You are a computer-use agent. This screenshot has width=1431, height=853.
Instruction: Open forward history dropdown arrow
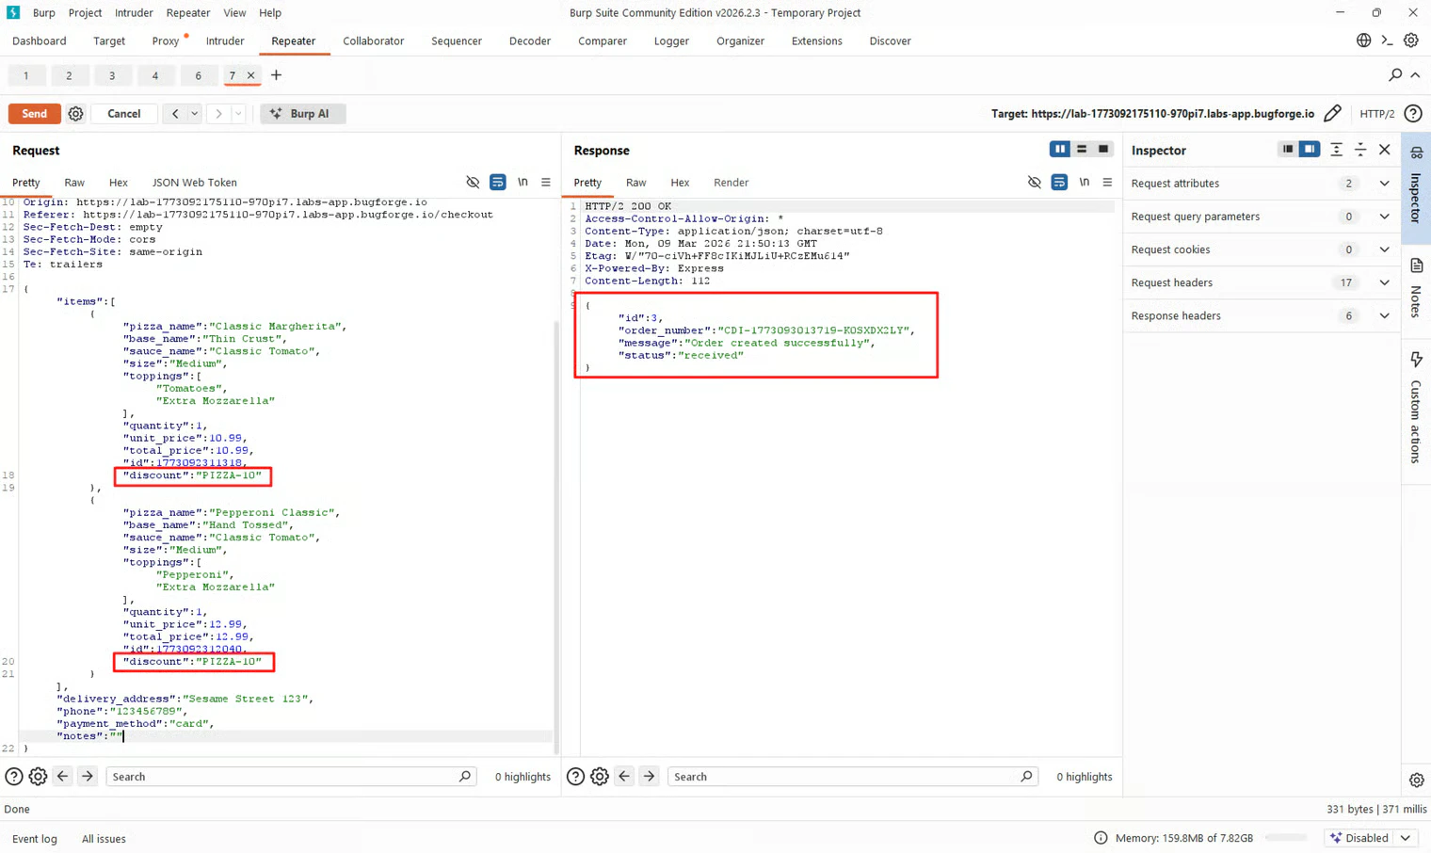pos(238,114)
